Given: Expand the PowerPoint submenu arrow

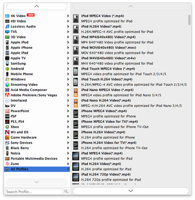Looking at the screenshot, I should coord(68,111).
